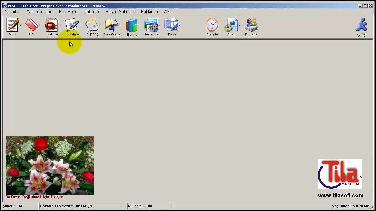Expand the Stok dropdown arrow

point(20,25)
